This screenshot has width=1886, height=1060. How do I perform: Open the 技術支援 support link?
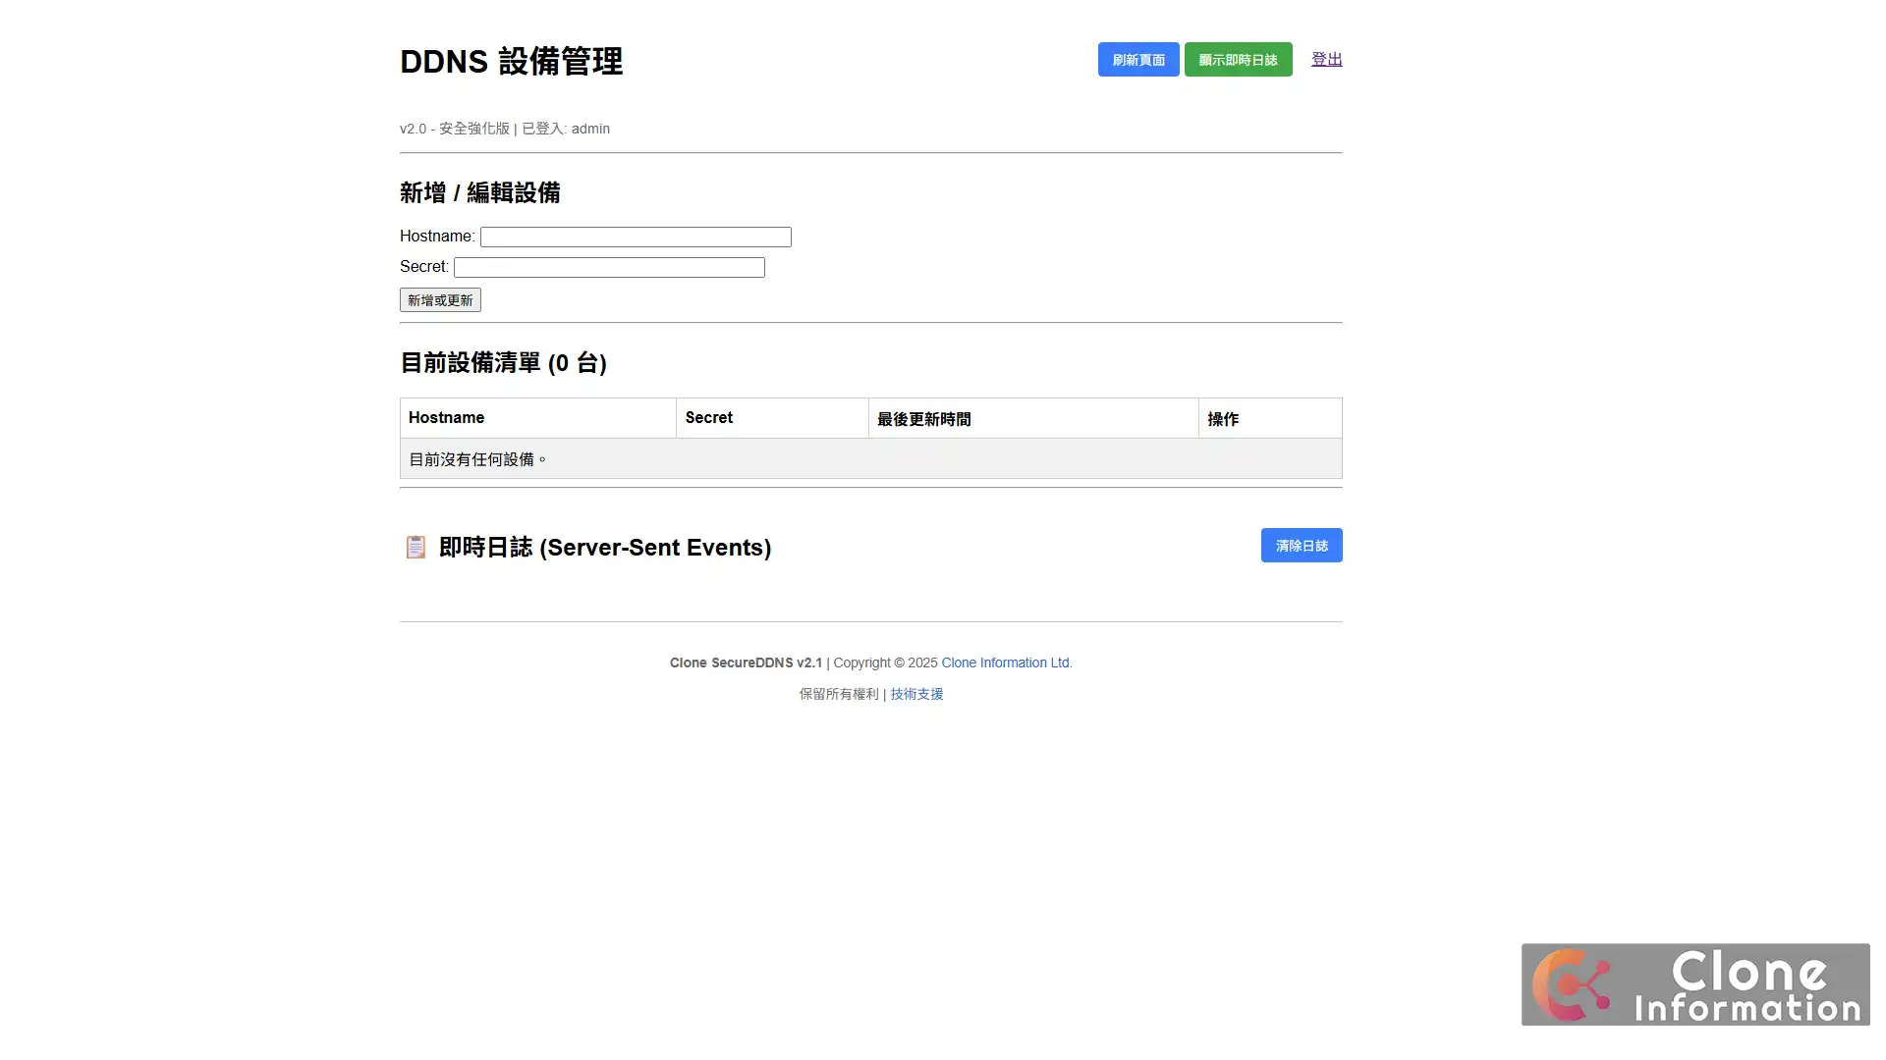(x=915, y=694)
